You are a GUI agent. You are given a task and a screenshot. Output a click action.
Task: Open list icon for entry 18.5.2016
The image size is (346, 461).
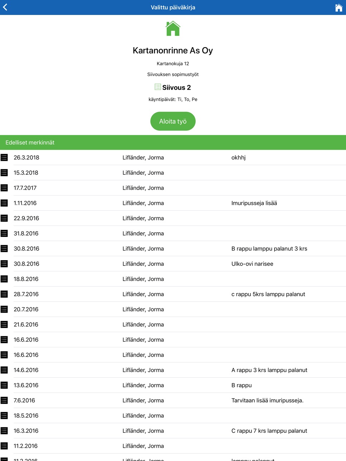click(x=4, y=416)
